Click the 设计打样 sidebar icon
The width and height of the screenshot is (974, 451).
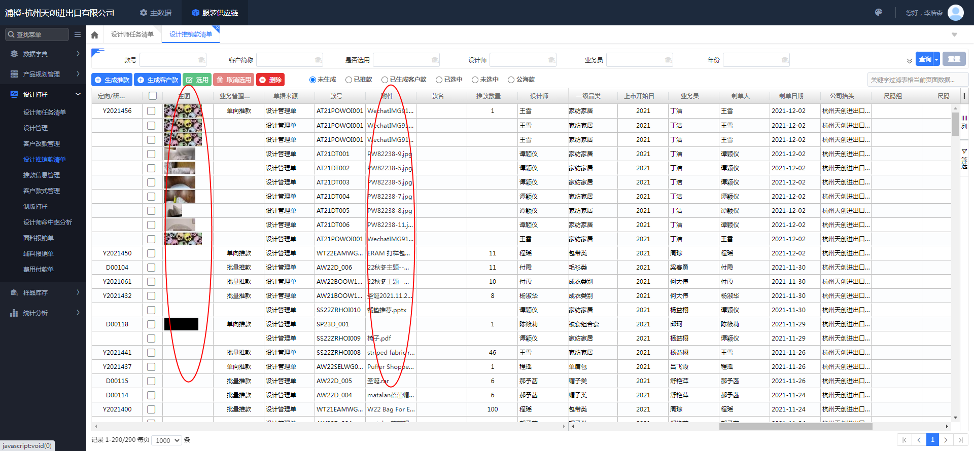[14, 94]
